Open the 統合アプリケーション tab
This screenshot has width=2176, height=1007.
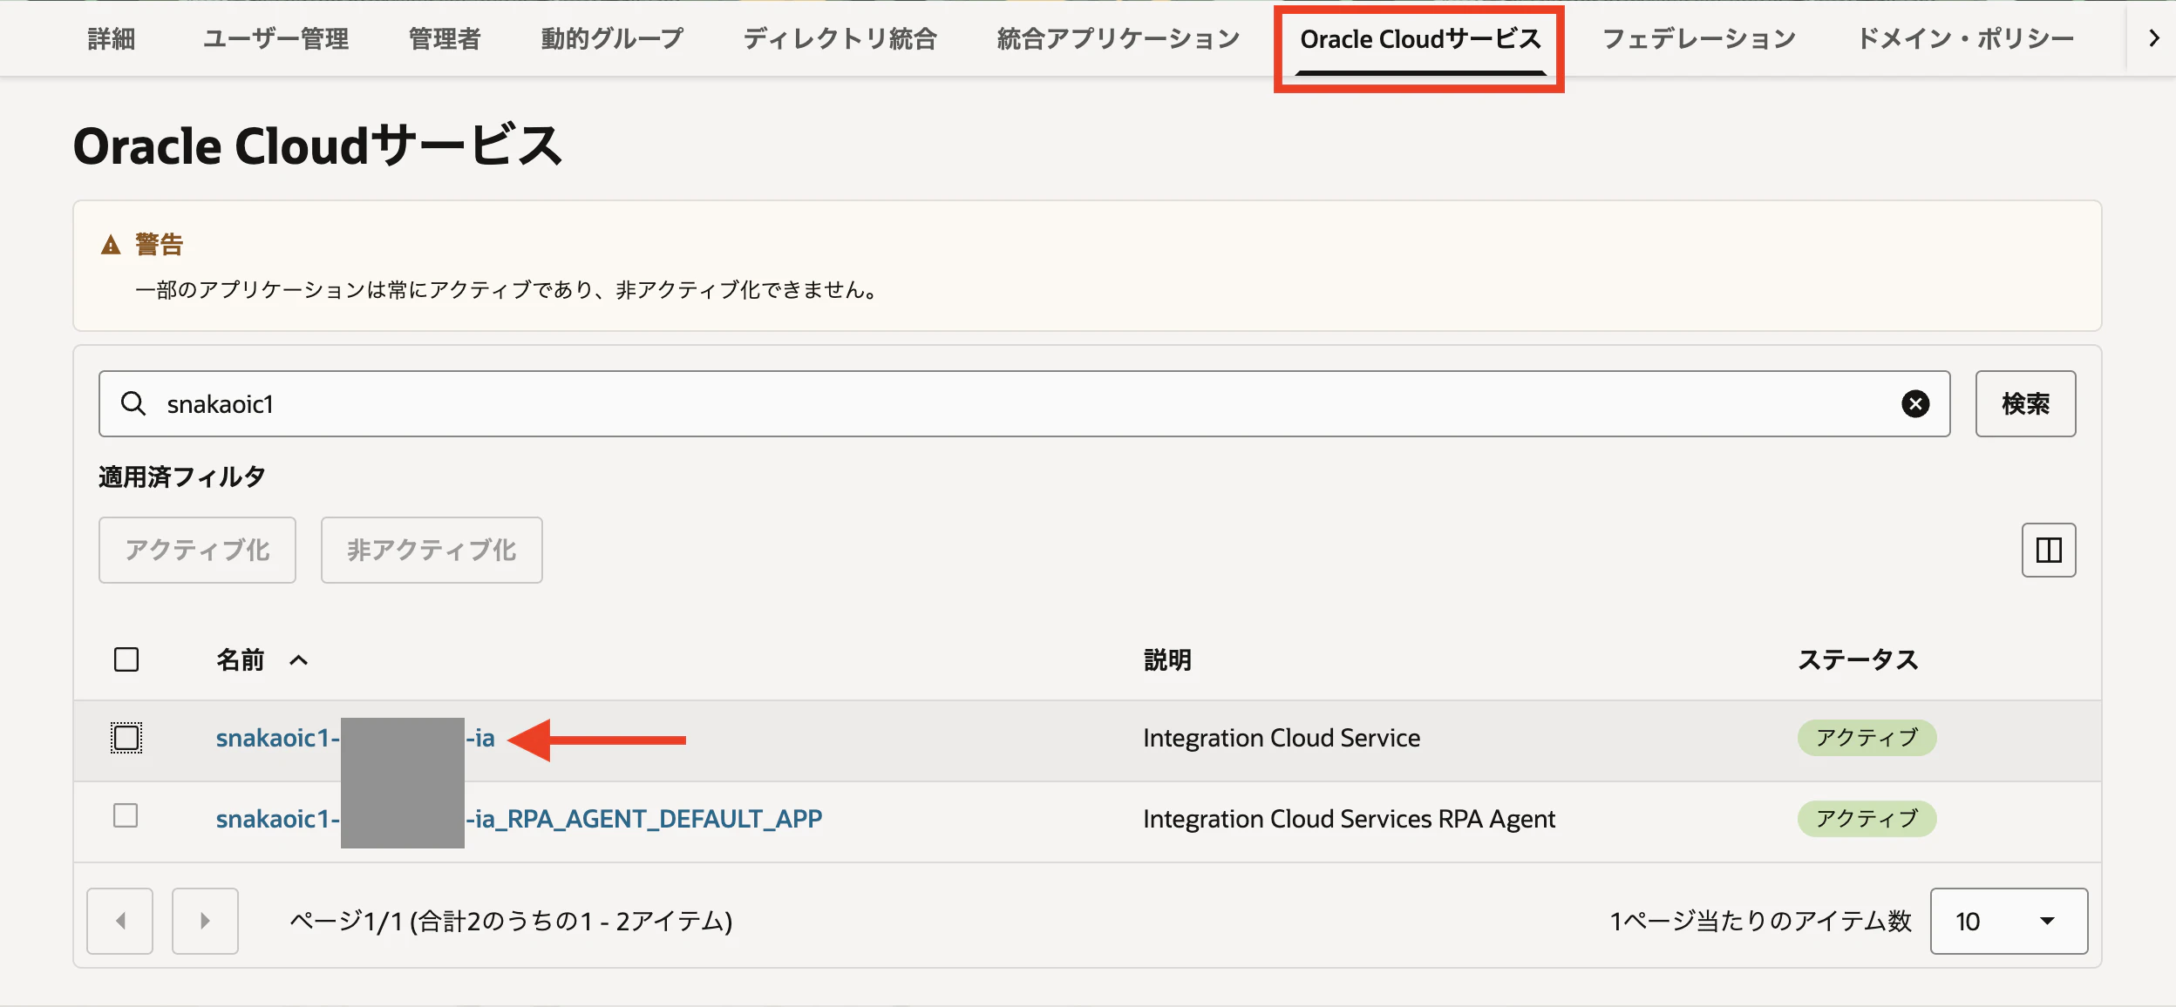(1118, 38)
